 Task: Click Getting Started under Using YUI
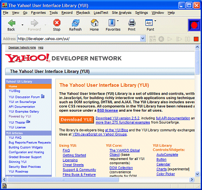(74, 155)
